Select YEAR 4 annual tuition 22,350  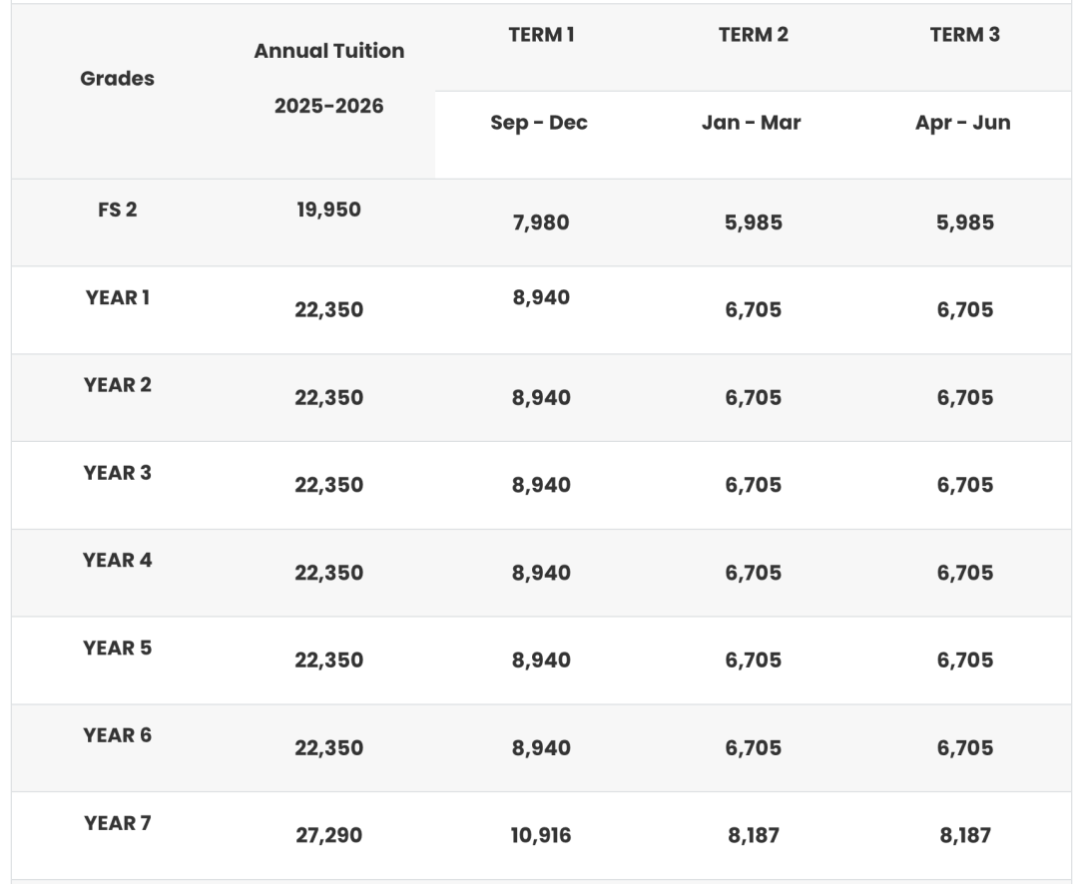[328, 573]
